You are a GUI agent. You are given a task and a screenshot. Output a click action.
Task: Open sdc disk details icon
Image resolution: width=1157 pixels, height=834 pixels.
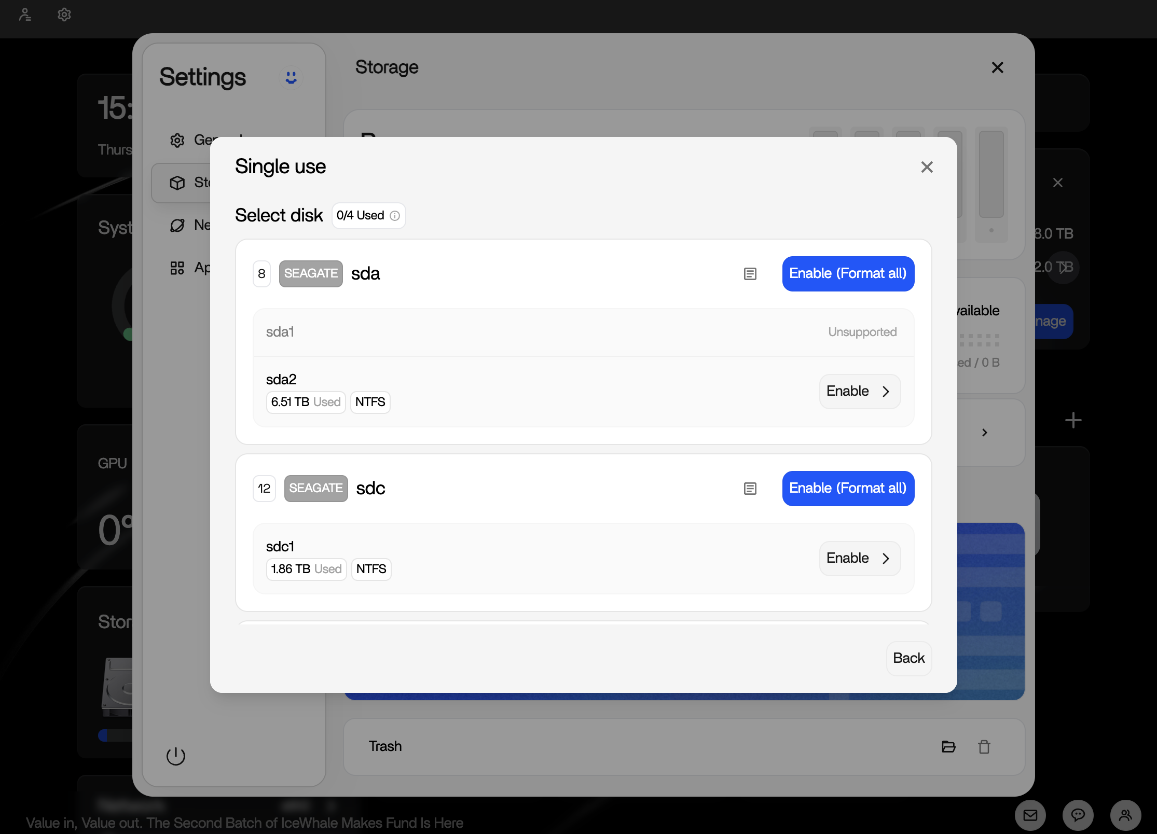[x=750, y=489]
